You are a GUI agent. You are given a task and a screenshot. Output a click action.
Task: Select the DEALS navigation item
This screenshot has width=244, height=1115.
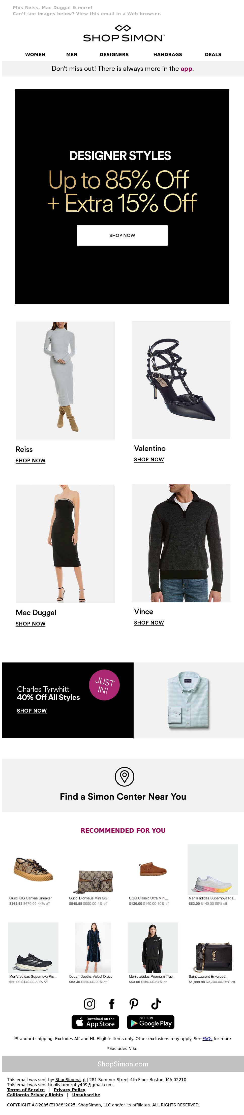(x=212, y=55)
